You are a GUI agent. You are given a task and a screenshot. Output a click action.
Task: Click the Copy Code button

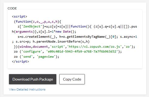pyautogui.click(x=72, y=79)
